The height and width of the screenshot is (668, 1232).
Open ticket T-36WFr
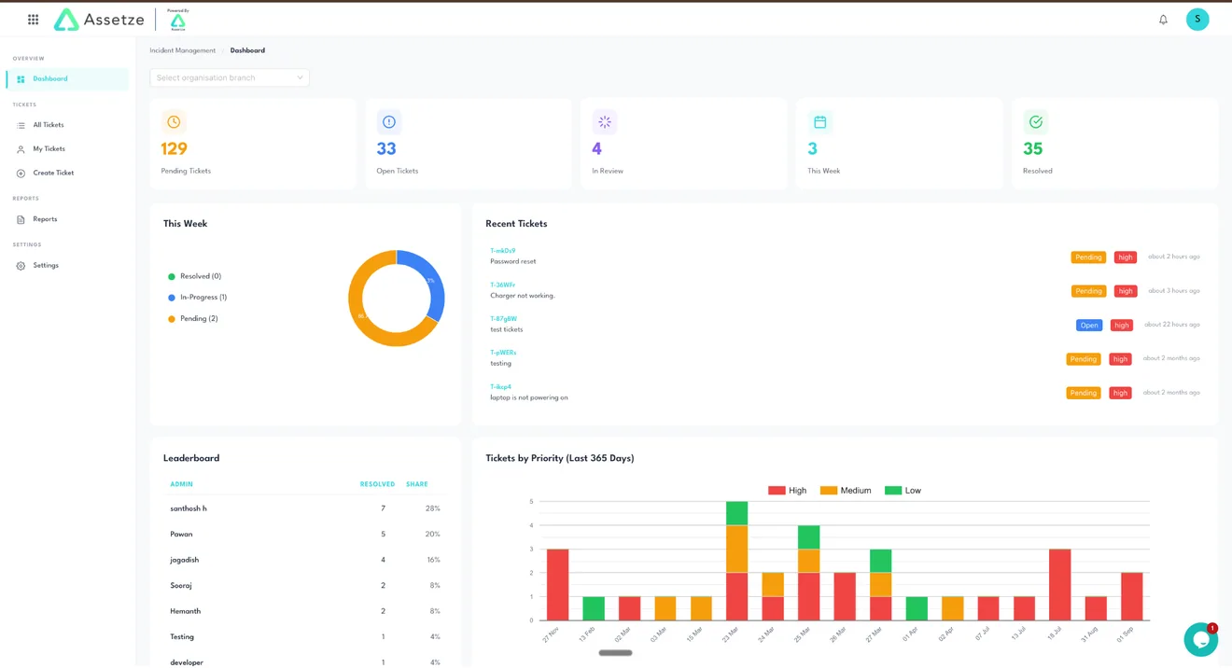pyautogui.click(x=503, y=285)
